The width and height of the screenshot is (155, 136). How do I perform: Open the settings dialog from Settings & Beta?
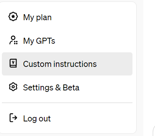click(67, 87)
